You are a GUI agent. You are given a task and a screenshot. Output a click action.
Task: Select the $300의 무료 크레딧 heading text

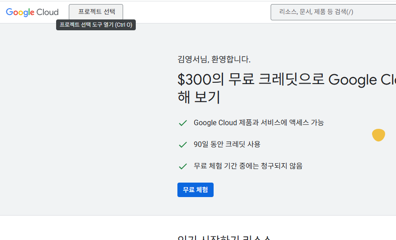tap(286, 88)
